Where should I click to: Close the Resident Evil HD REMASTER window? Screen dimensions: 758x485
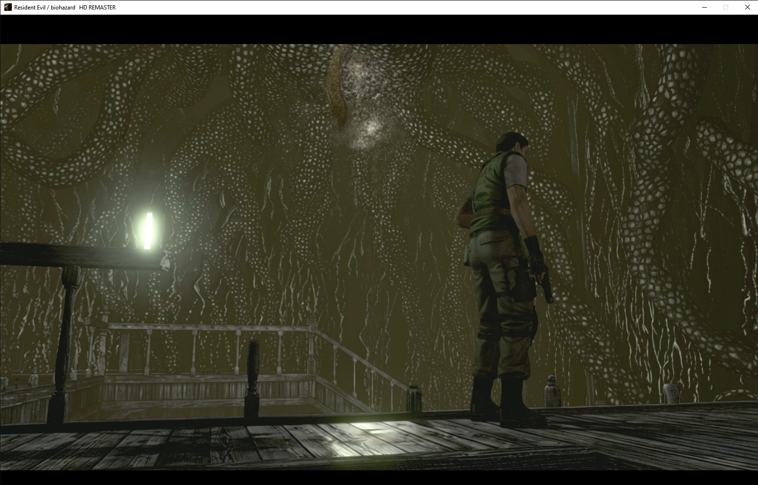(x=748, y=7)
